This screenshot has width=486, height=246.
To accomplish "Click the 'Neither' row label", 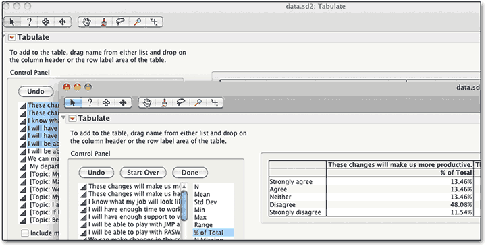I will [x=280, y=197].
